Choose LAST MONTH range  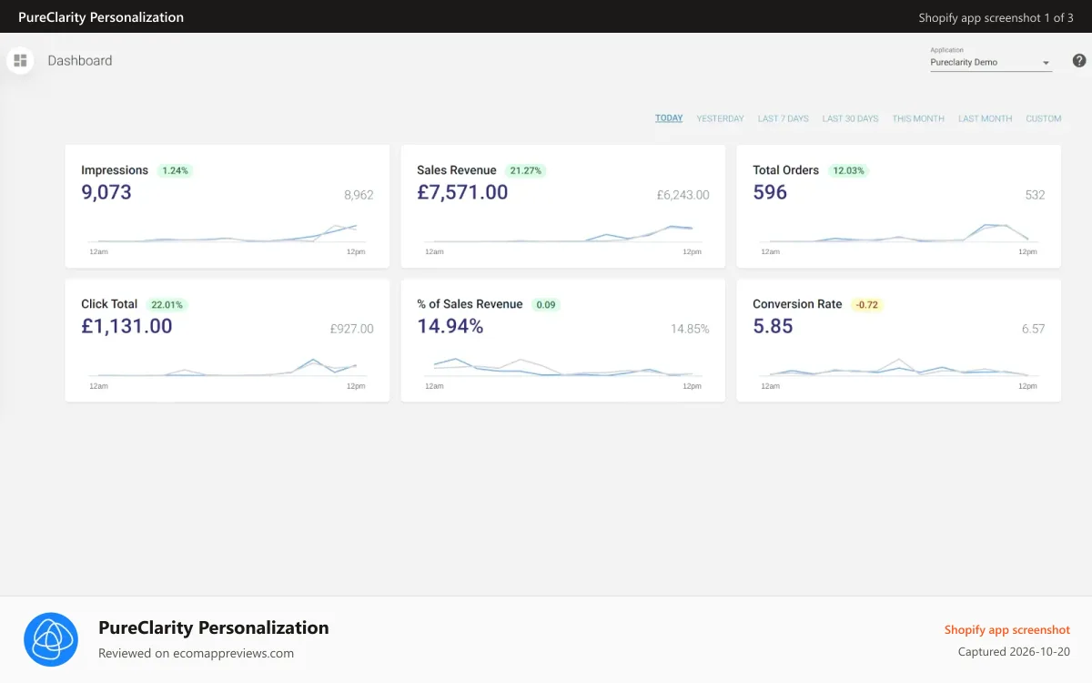coord(985,118)
